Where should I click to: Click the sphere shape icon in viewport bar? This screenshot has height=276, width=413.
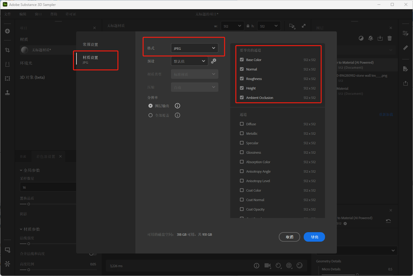click(x=300, y=265)
